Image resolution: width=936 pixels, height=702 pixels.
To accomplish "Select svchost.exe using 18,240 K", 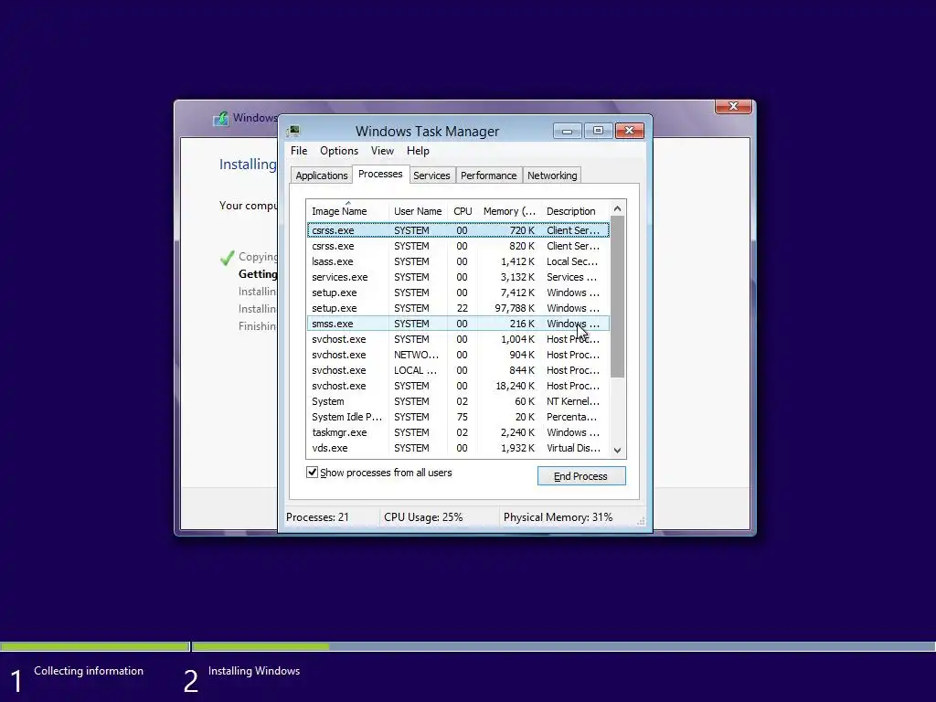I will (x=458, y=386).
